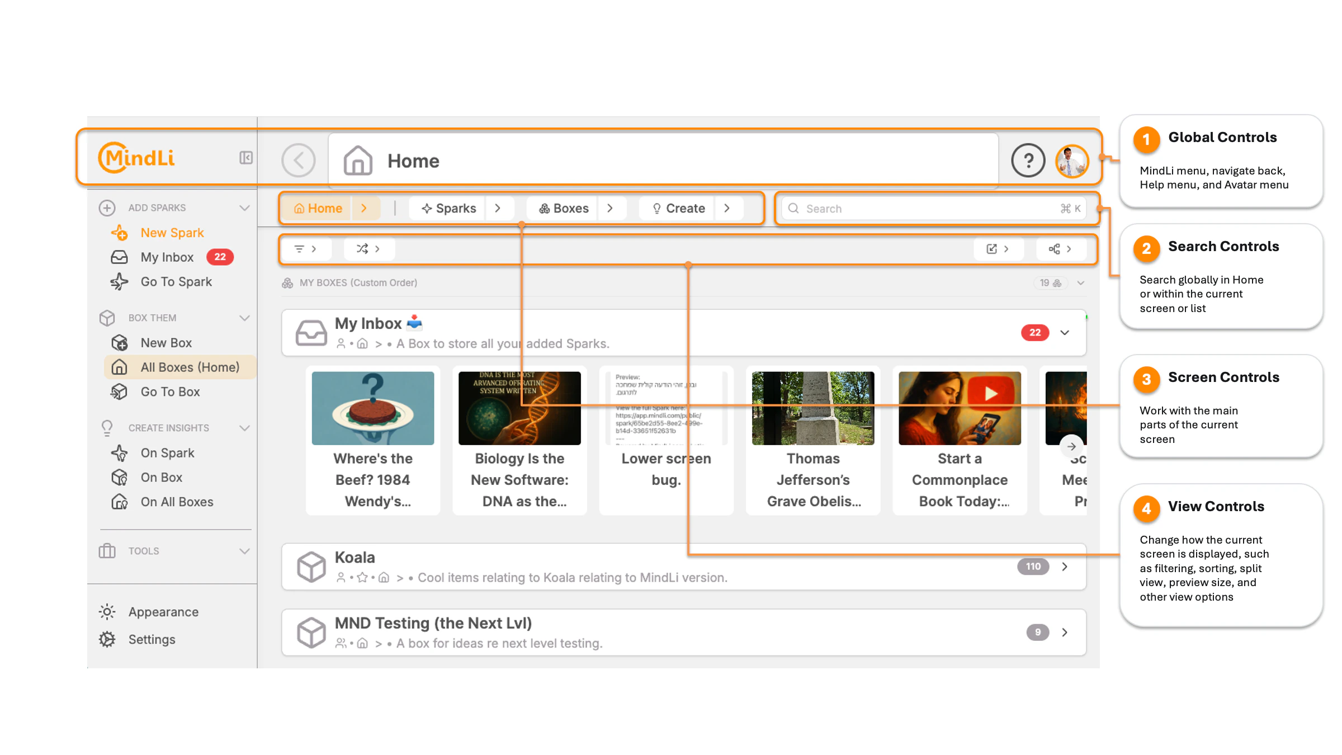Open Biology Is the New Software spark
The height and width of the screenshot is (755, 1342).
[x=519, y=440]
